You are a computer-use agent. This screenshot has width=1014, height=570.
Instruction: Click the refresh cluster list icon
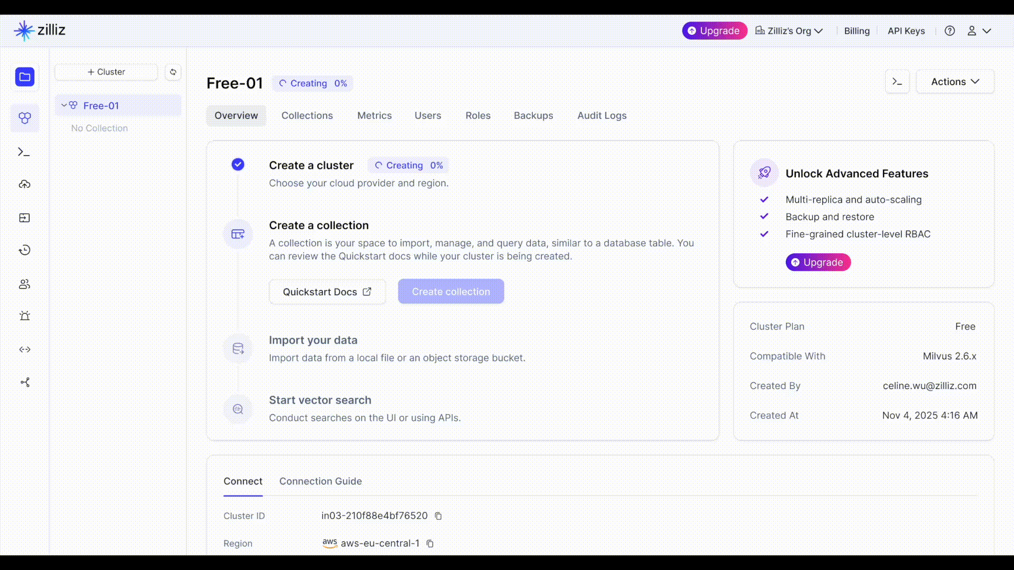tap(173, 72)
